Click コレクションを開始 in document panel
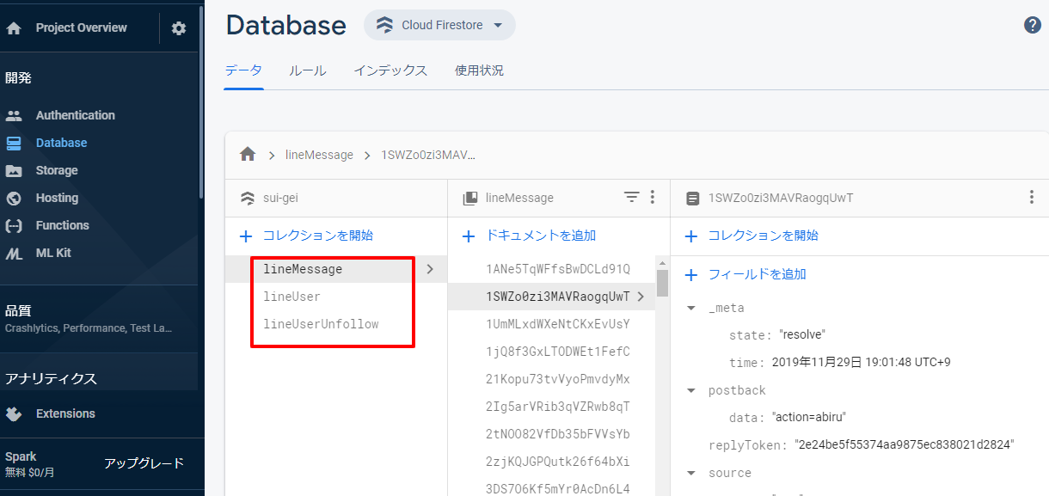1049x496 pixels. coord(763,236)
